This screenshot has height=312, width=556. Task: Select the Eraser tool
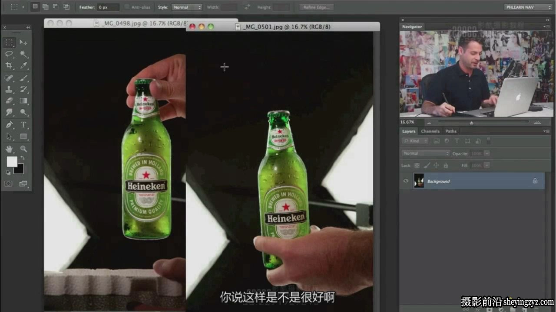[x=9, y=101]
